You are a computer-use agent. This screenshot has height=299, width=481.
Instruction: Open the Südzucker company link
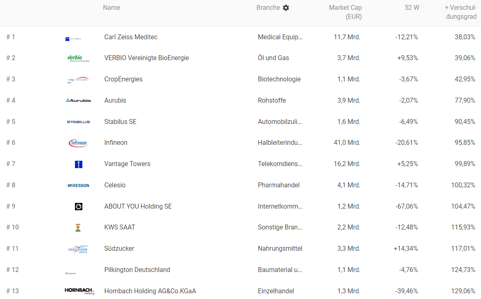[x=119, y=249]
